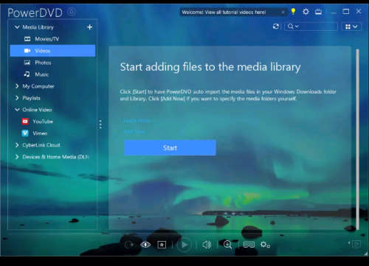Collapse the Media Library section
Screen dimensions: 369x266
pyautogui.click(x=17, y=27)
